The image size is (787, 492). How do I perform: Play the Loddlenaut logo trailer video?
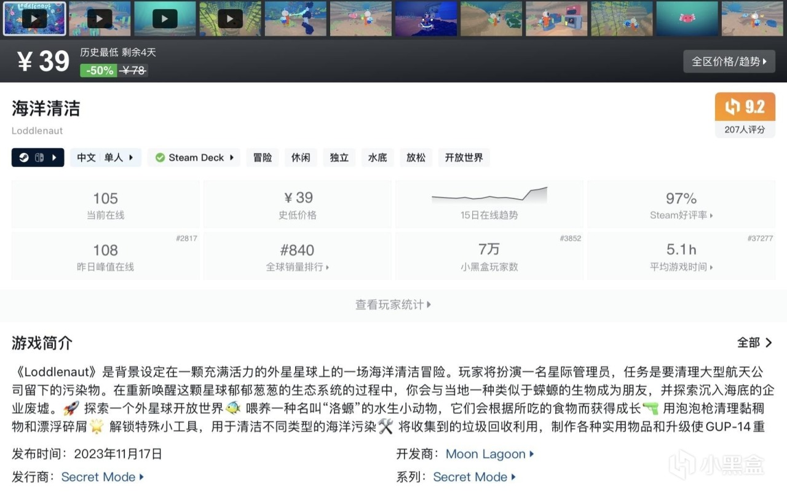pos(34,18)
